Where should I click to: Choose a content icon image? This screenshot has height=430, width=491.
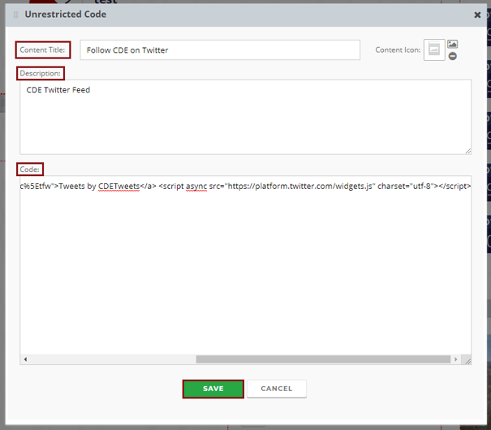pyautogui.click(x=452, y=44)
